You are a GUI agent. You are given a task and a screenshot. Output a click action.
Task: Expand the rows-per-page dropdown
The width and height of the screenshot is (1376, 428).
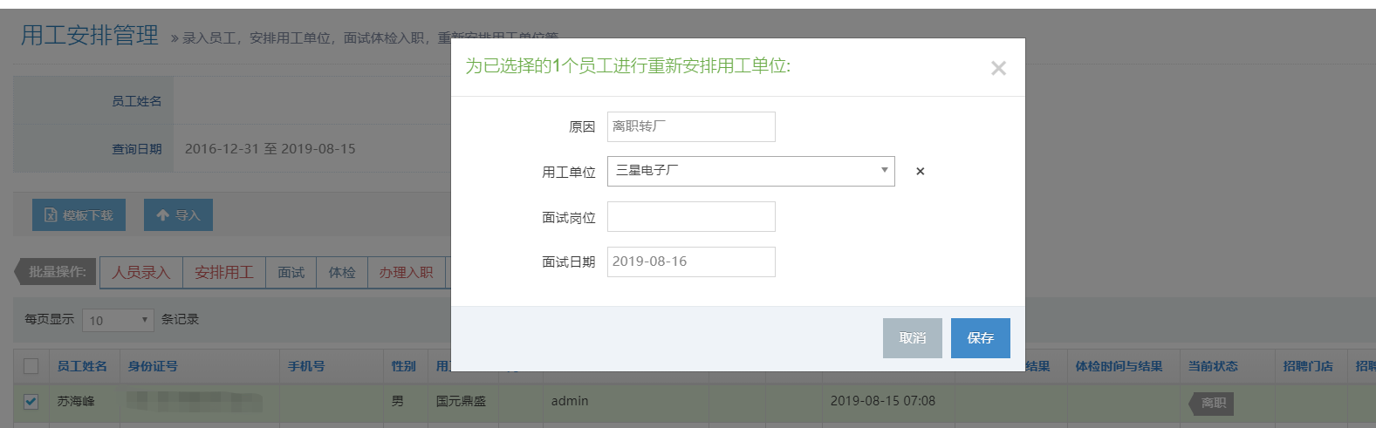118,320
